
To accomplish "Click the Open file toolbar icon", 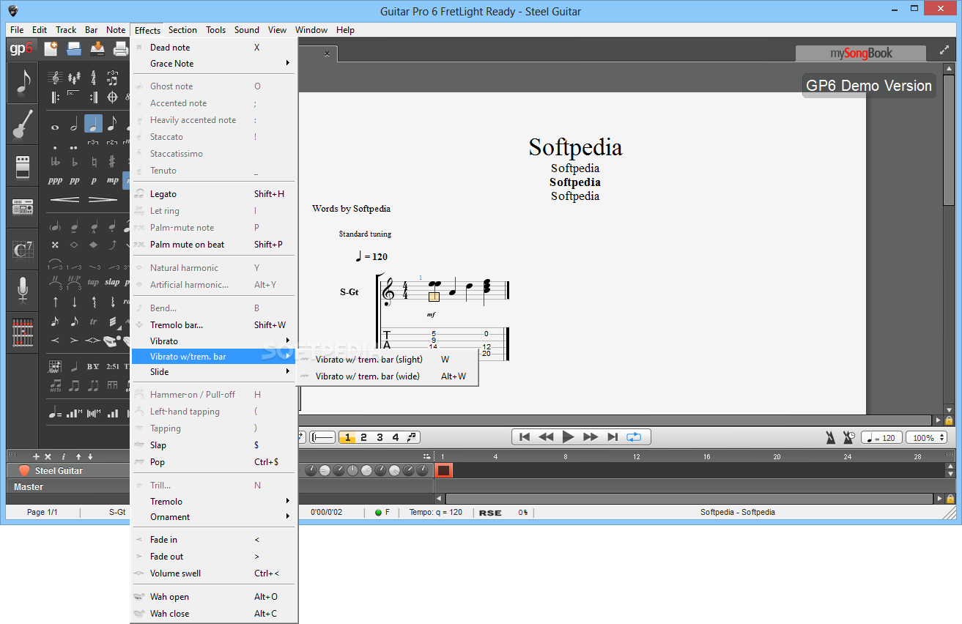I will coord(74,49).
